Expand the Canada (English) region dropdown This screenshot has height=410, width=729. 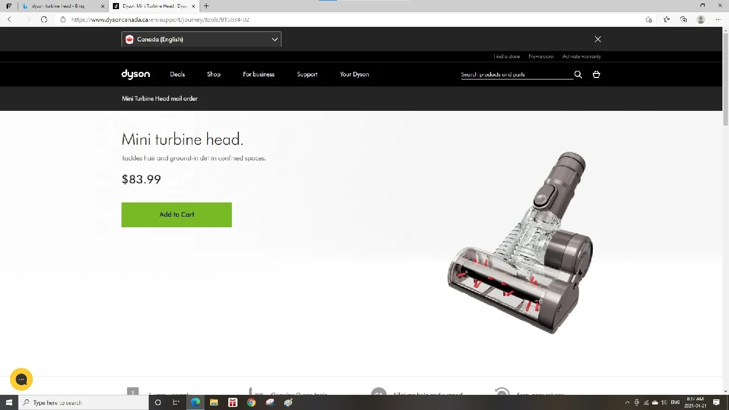pos(274,39)
